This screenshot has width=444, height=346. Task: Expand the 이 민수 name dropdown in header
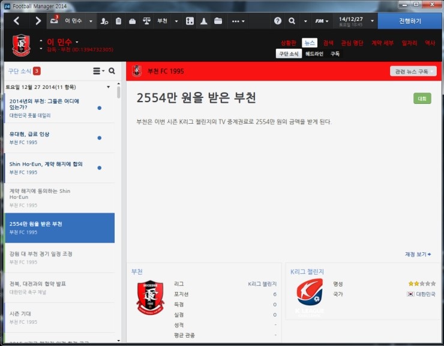click(x=77, y=42)
